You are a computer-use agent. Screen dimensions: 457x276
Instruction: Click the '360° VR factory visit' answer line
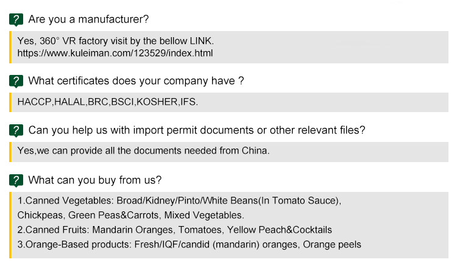click(x=116, y=41)
